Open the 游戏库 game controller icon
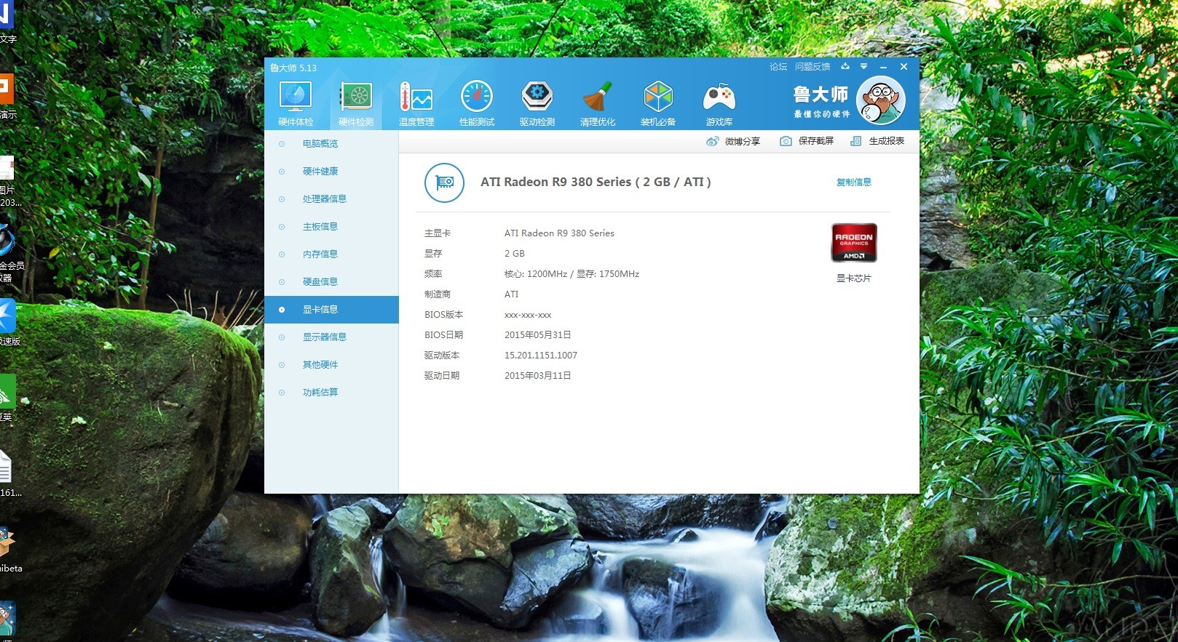 click(719, 103)
